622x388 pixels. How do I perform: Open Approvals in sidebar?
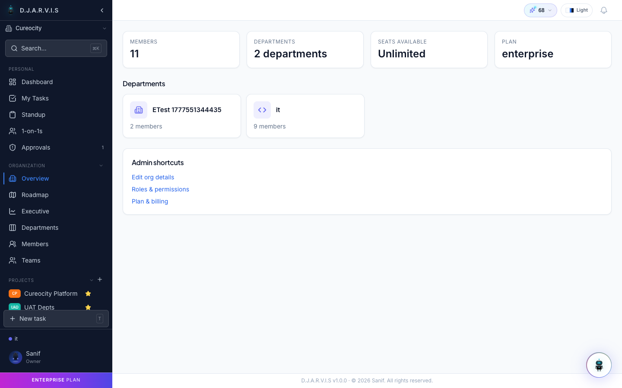pyautogui.click(x=56, y=147)
